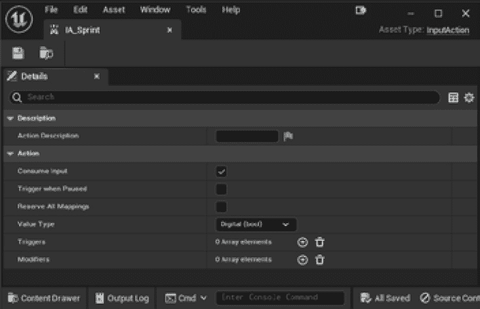Toggle the Consume Input checkbox
Image resolution: width=480 pixels, height=309 pixels.
click(x=222, y=172)
